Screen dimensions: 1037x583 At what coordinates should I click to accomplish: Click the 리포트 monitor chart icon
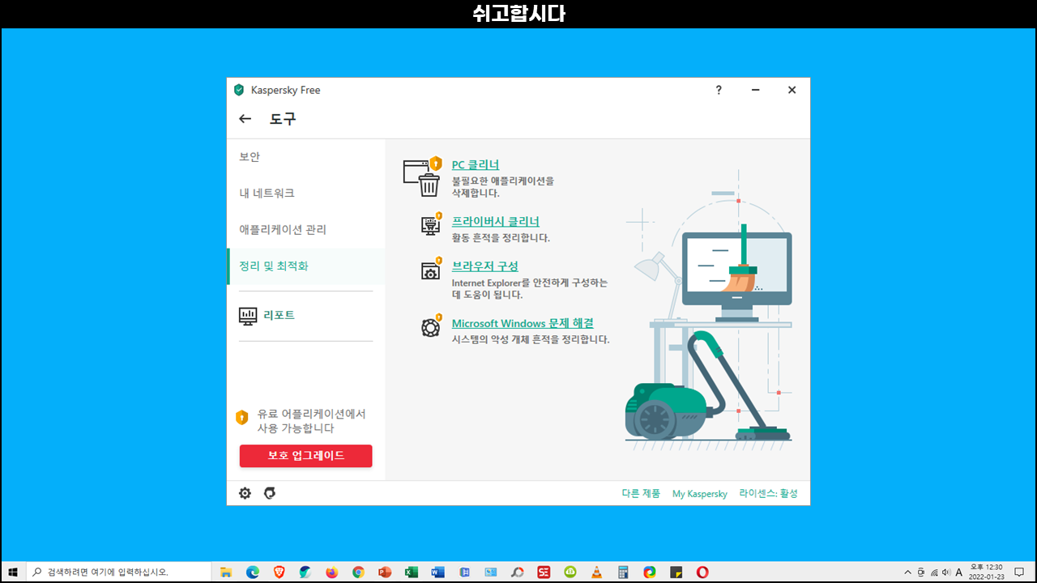pos(248,316)
